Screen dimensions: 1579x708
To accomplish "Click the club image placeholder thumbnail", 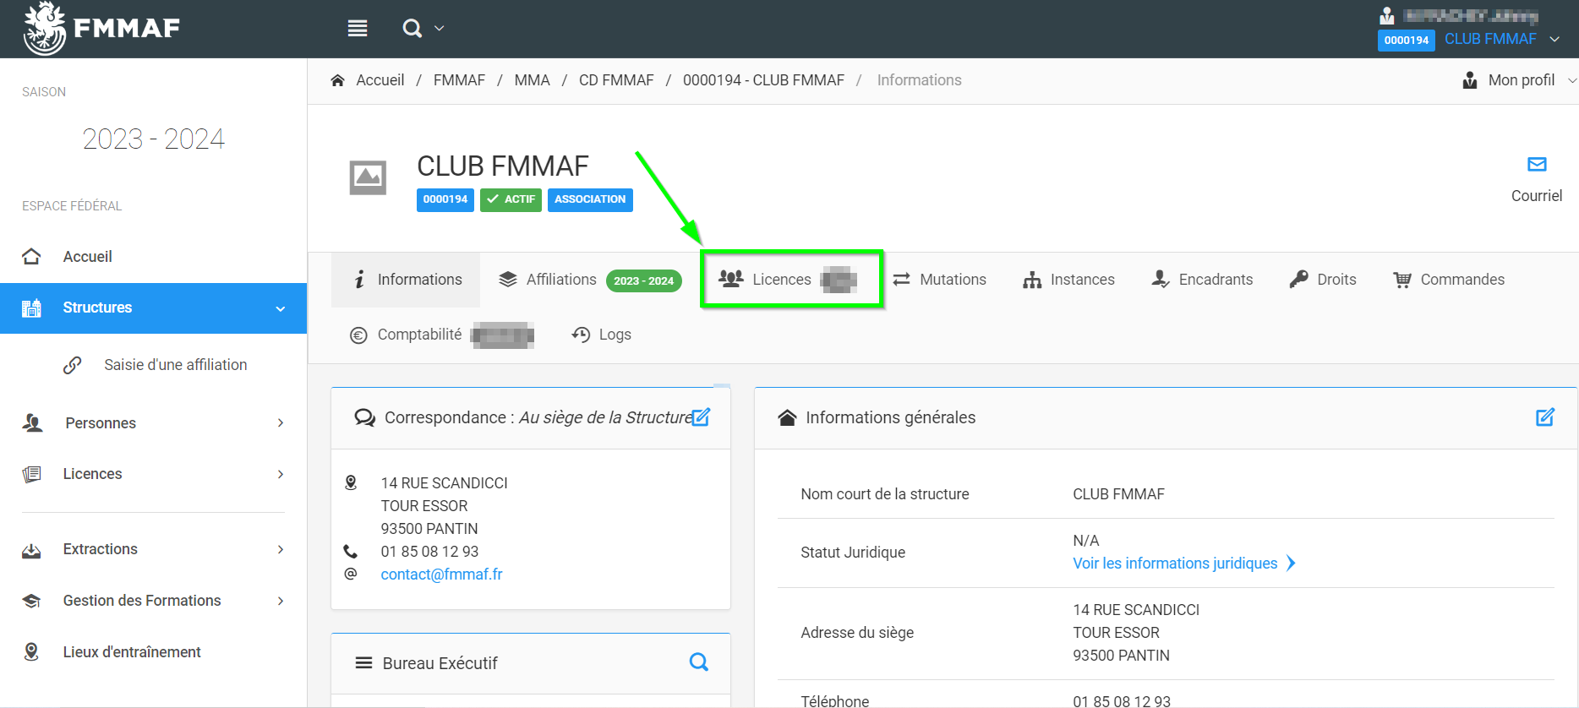I will coord(368,177).
